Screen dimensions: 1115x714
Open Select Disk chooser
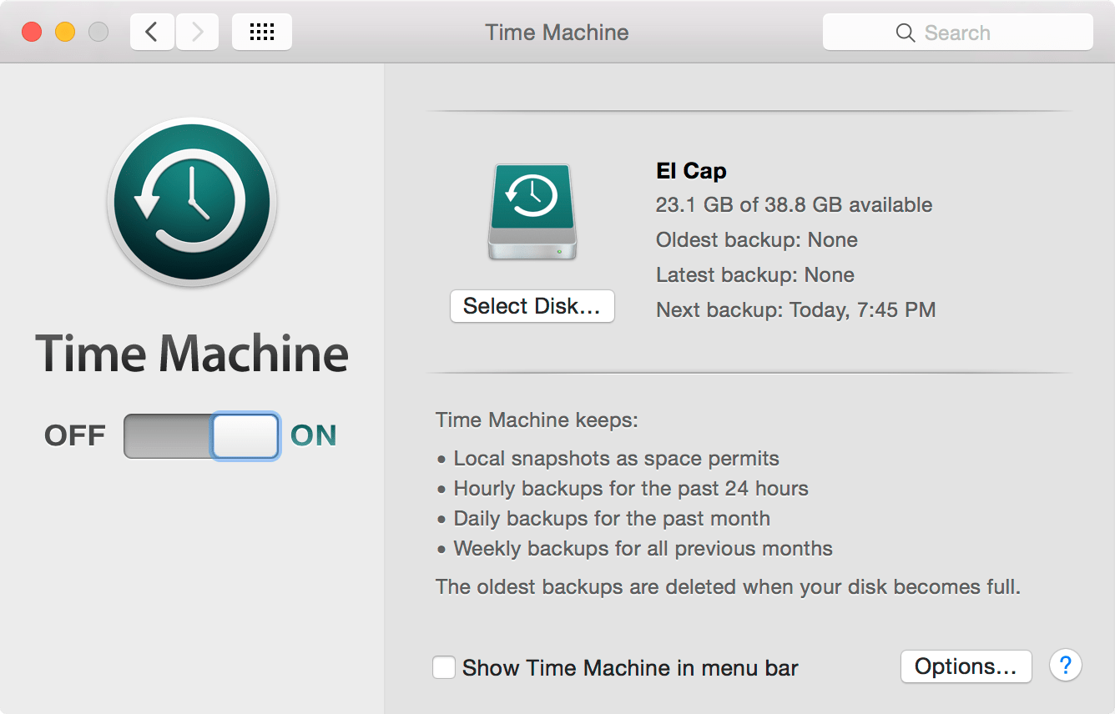[532, 305]
